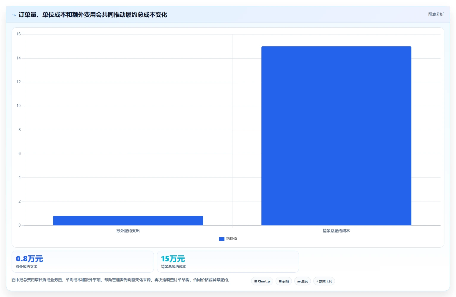
Task: Open the 图表分析 label in header
Action: point(436,14)
